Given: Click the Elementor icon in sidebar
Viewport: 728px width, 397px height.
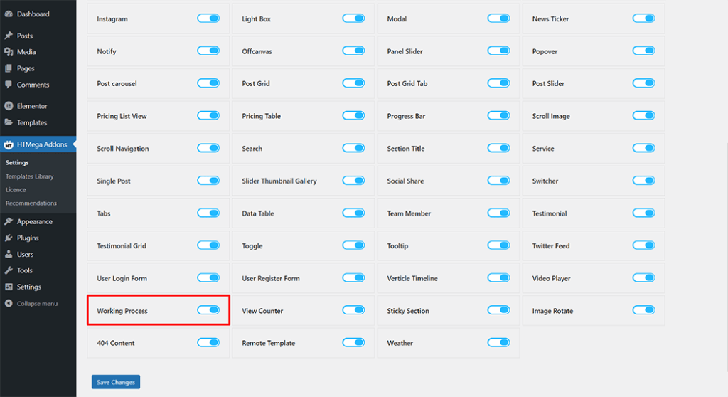Looking at the screenshot, I should [9, 106].
